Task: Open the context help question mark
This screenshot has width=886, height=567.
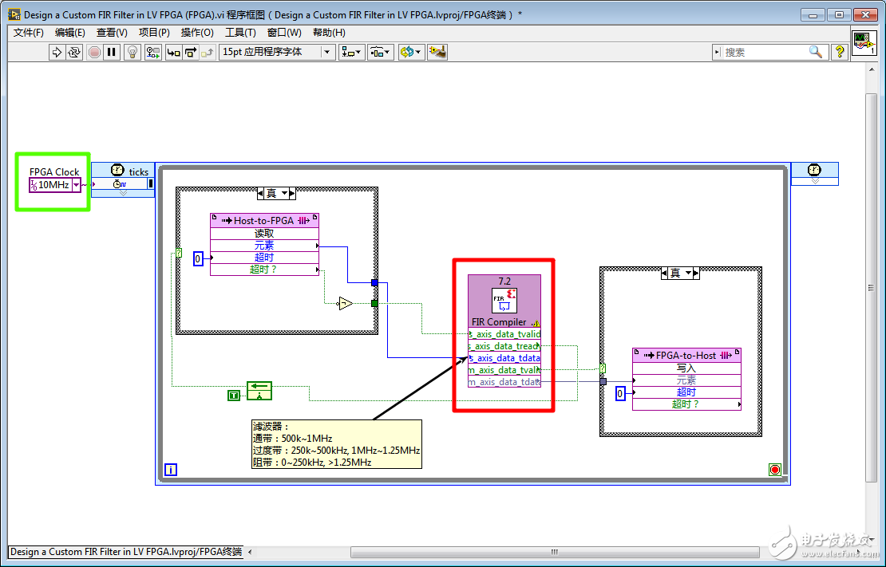Action: point(839,52)
